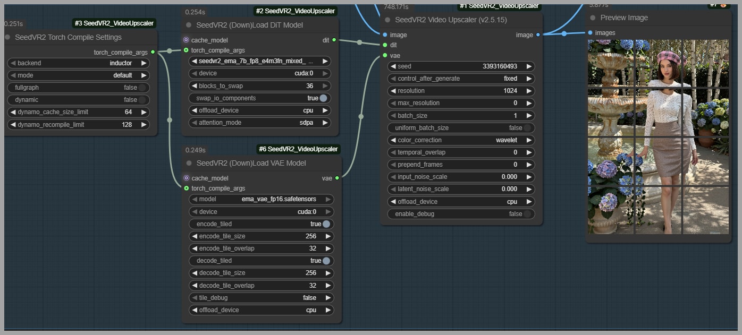
Task: Click collapse dot on Load VAE Model node
Action: coord(189,164)
